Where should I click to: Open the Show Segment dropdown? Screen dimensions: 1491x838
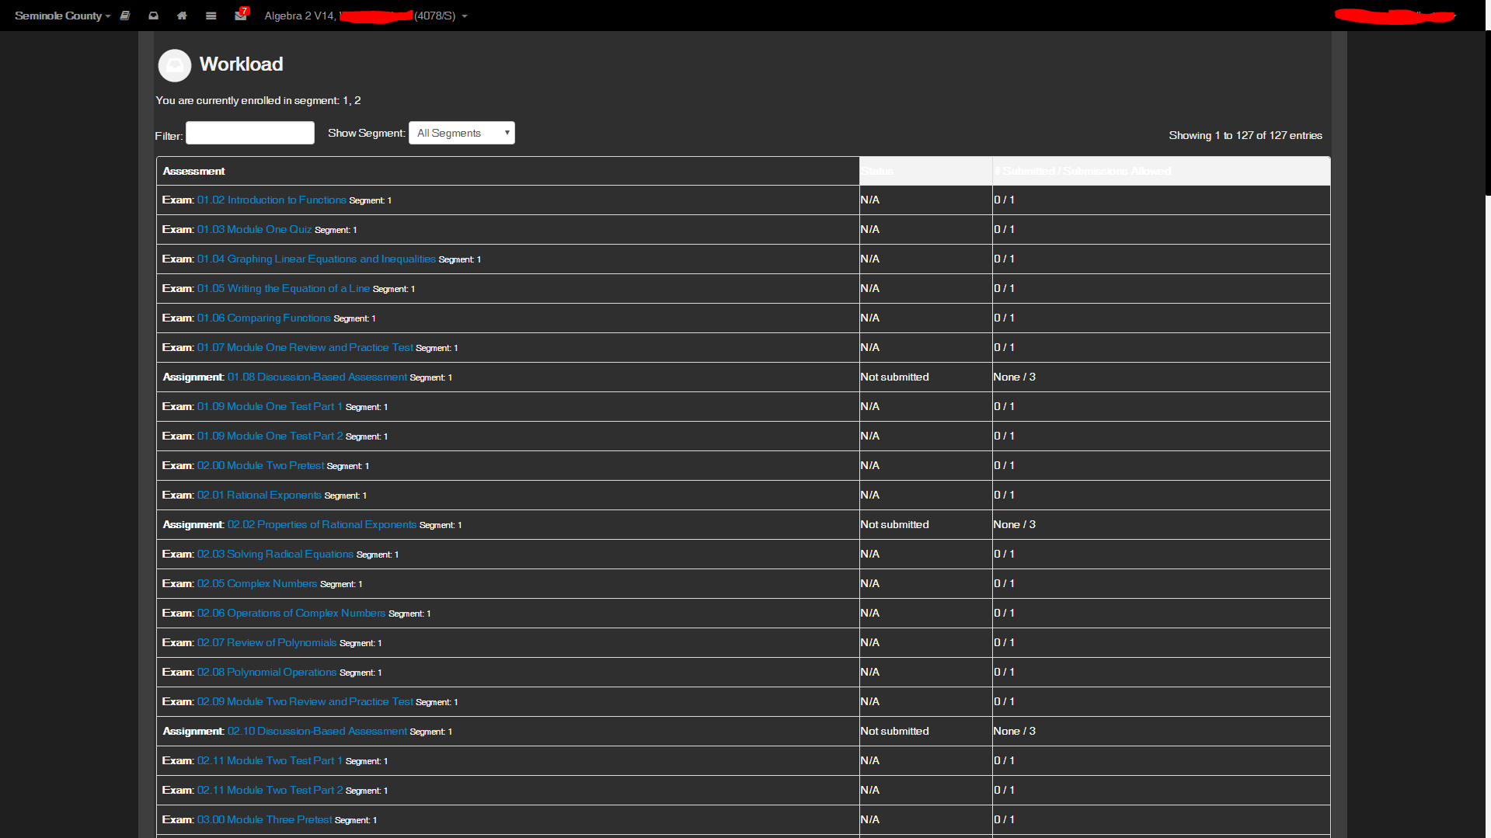pos(462,133)
